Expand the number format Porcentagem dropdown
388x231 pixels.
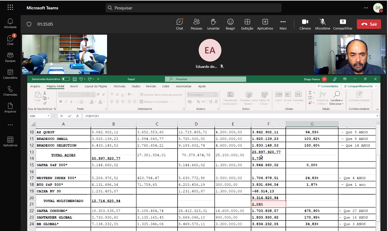pos(217,95)
